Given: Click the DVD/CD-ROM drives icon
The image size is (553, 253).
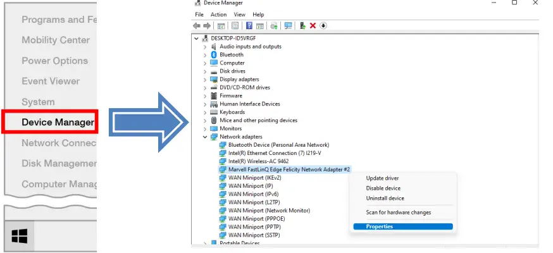Looking at the screenshot, I should (x=213, y=87).
